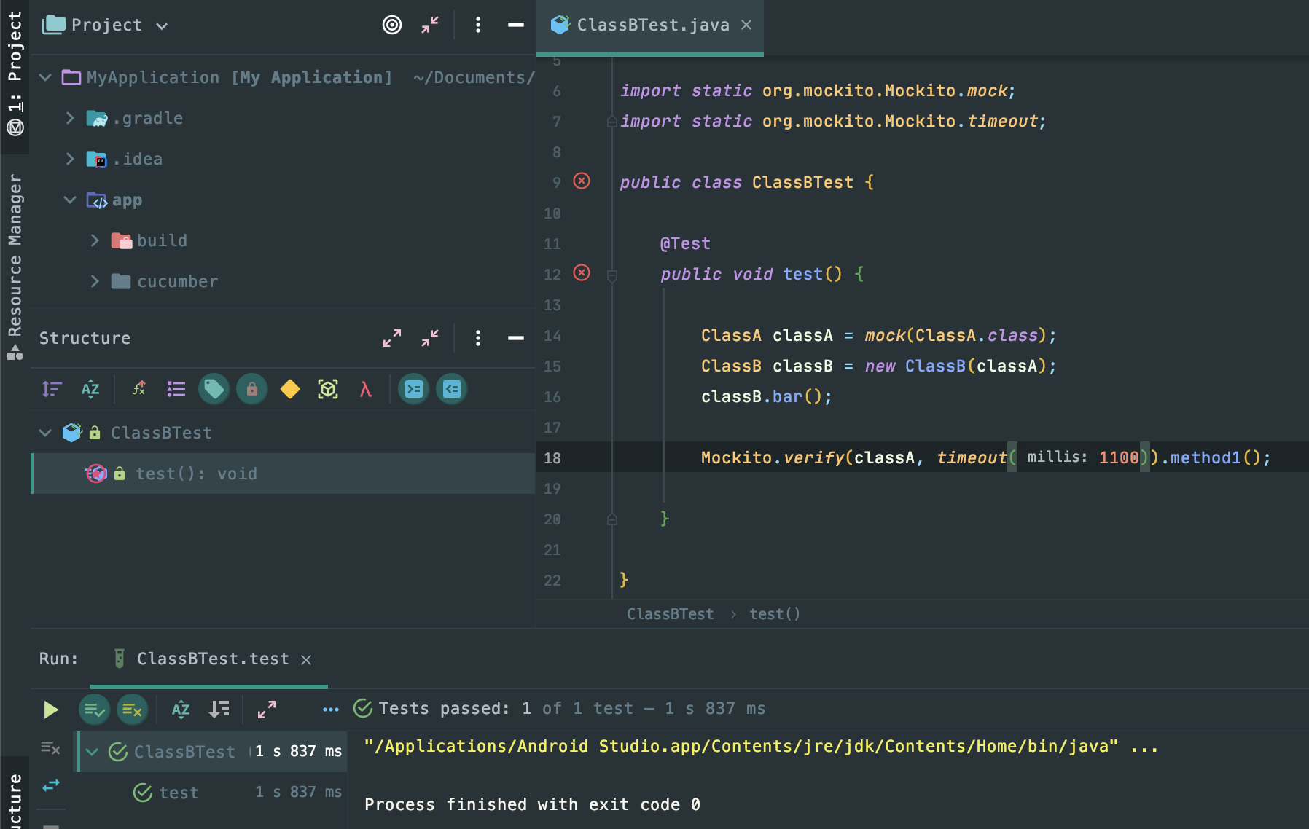Click ClassBTest in editor breadcrumb

point(671,614)
